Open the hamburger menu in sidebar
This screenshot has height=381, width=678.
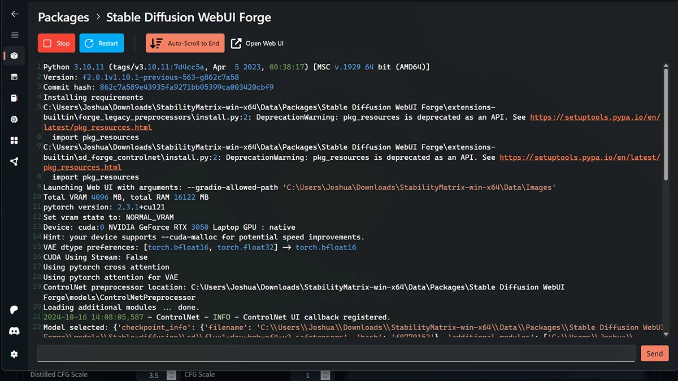click(x=15, y=35)
